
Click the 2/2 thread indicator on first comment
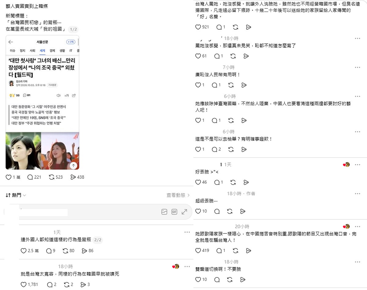pyautogui.click(x=98, y=240)
